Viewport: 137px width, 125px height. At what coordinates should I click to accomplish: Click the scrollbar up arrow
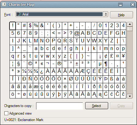tap(130, 24)
